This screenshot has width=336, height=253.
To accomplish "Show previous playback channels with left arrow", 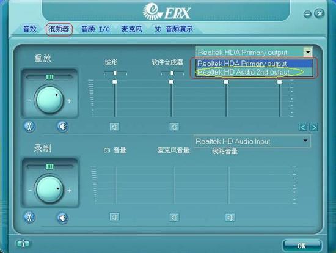I will tap(303, 127).
